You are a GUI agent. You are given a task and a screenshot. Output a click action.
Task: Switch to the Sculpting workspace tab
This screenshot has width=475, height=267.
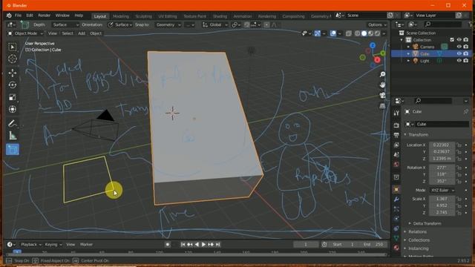pyautogui.click(x=143, y=16)
